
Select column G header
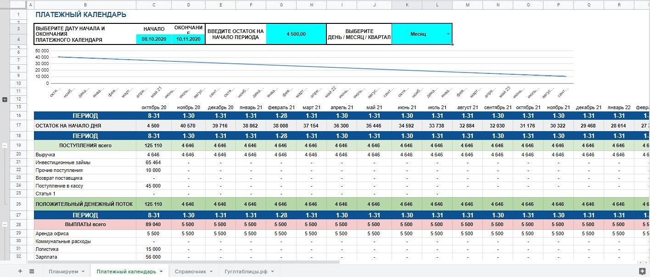tap(281, 5)
